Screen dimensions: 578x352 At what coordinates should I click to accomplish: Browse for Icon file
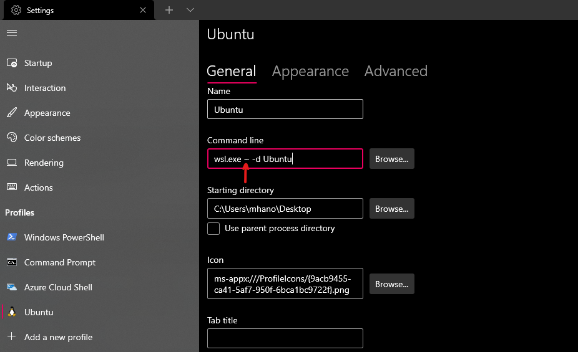tap(392, 284)
